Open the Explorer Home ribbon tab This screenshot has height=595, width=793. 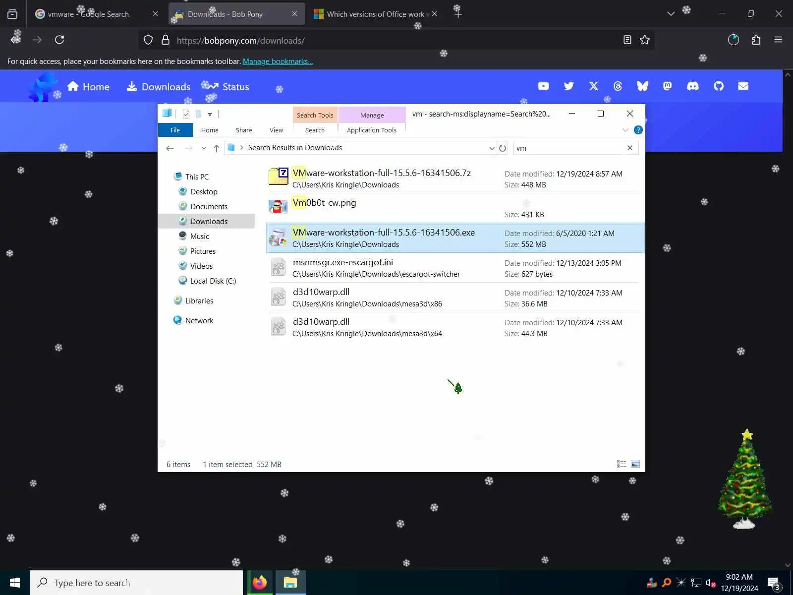pos(210,130)
